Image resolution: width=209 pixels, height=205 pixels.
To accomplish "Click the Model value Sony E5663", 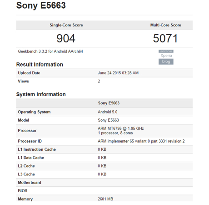I will coord(108,120).
